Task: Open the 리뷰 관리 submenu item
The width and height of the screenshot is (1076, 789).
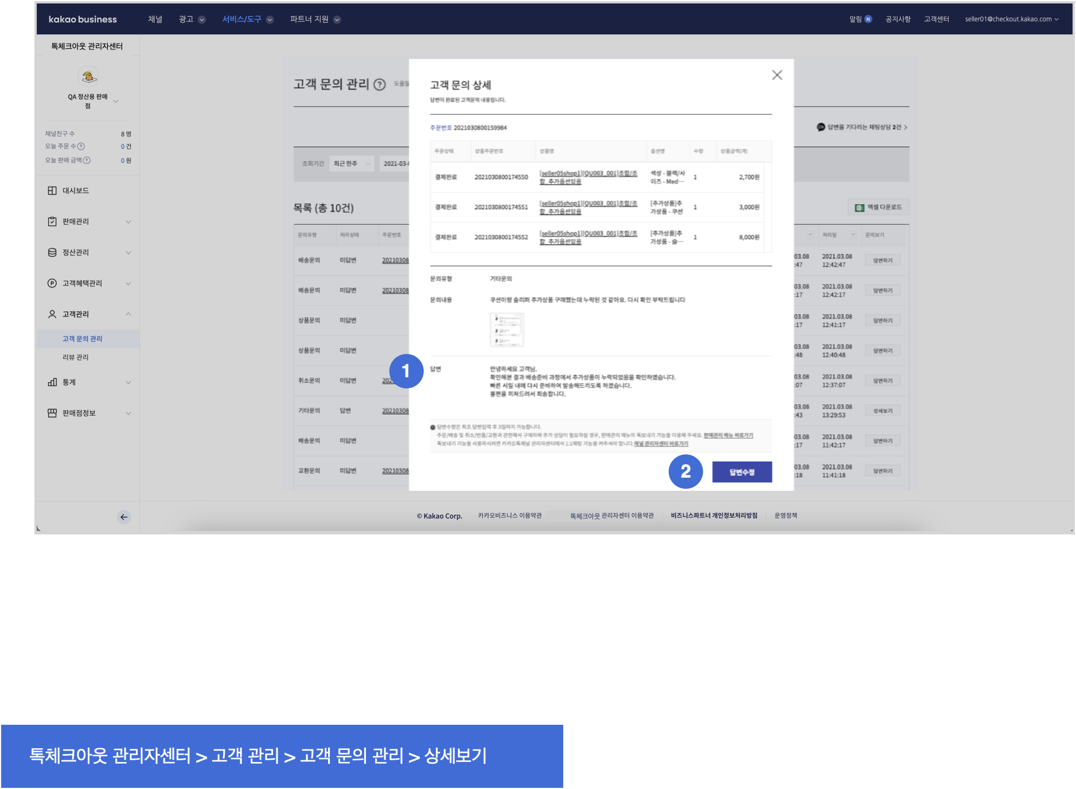Action: tap(76, 357)
